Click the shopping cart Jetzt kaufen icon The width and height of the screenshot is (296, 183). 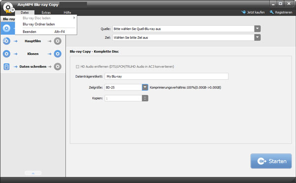[x=244, y=12]
